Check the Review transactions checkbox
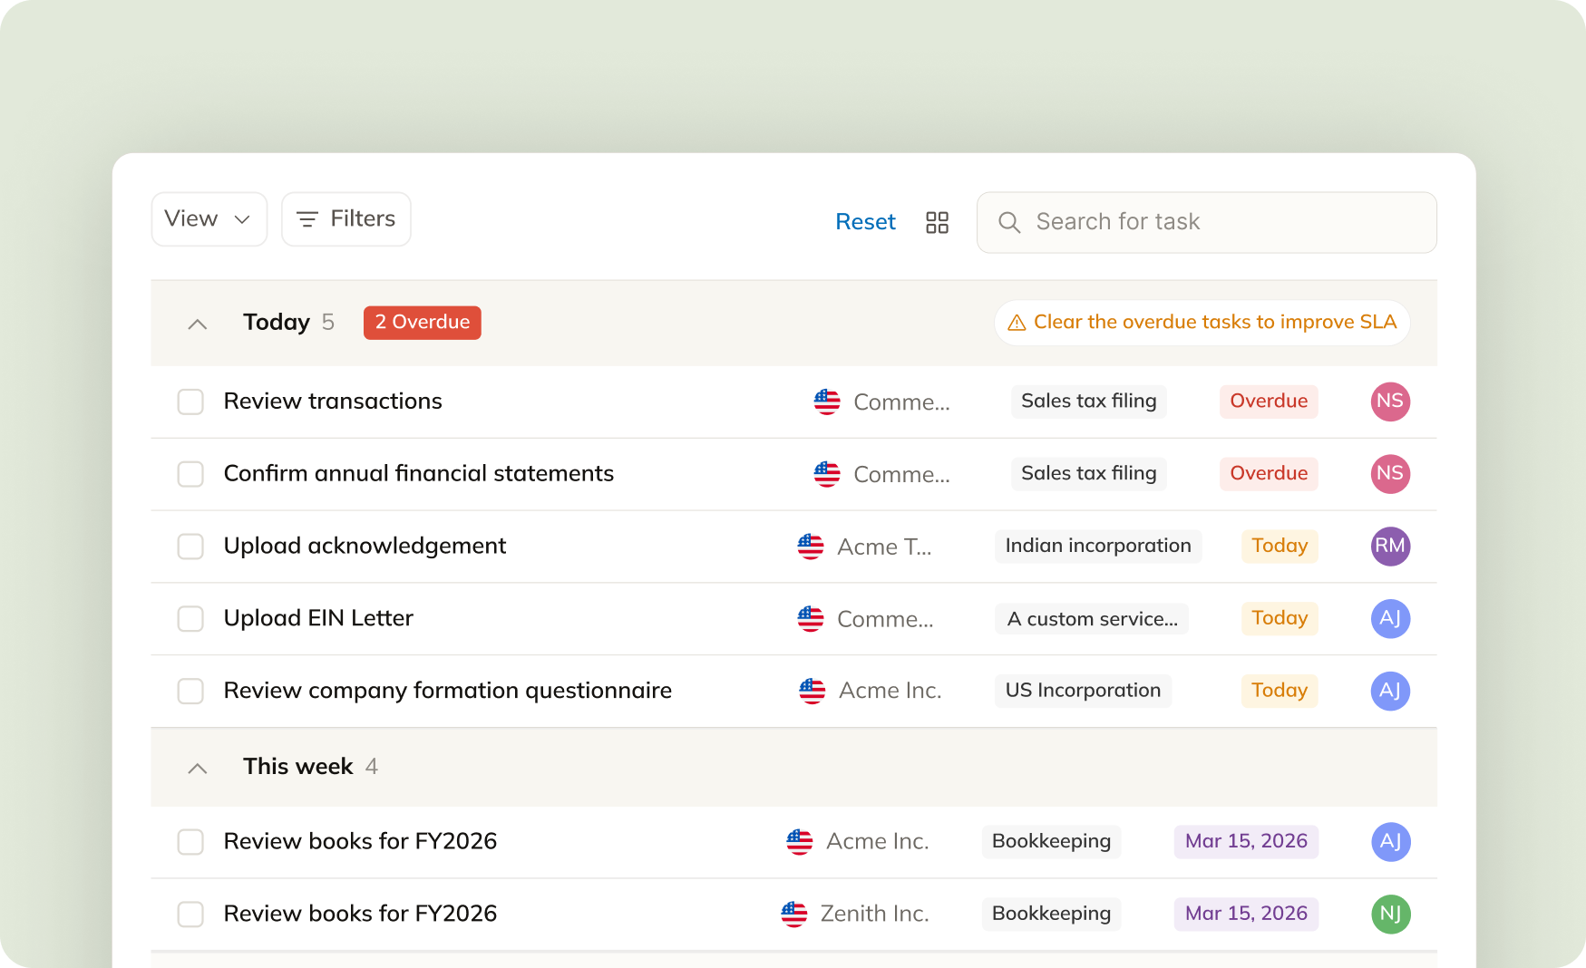 point(190,402)
